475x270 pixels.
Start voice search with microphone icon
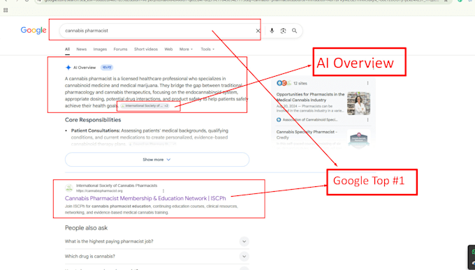pyautogui.click(x=272, y=31)
